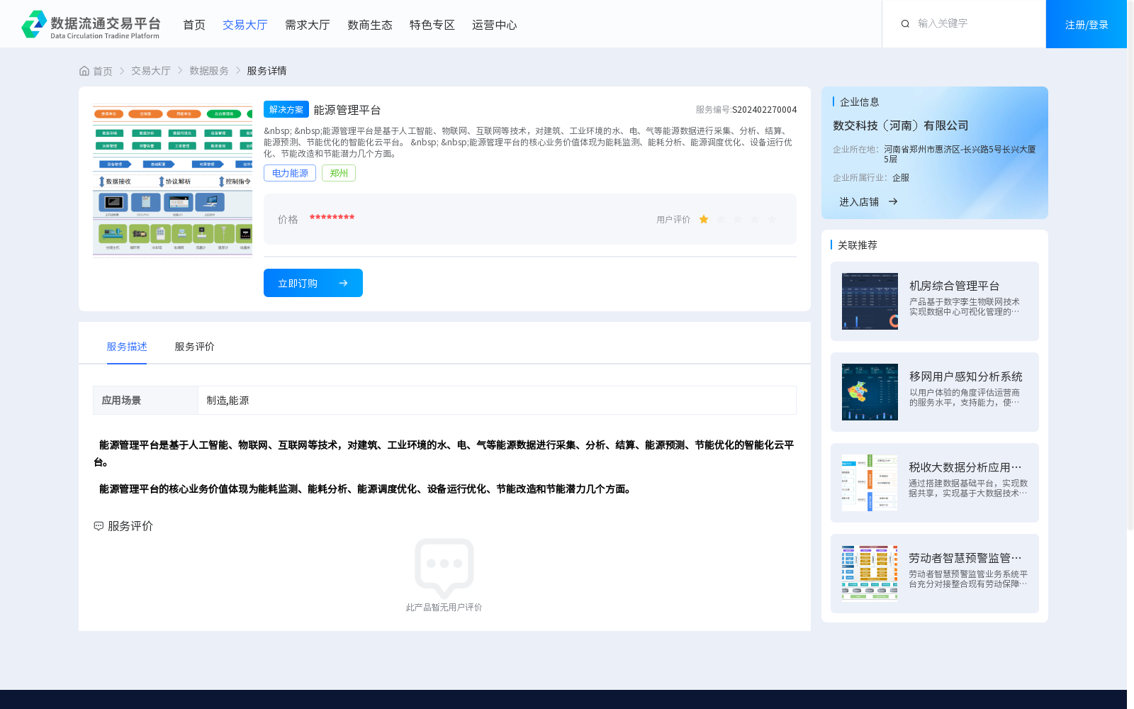Click the 解决方案 badge
This screenshot has width=1134, height=709.
[x=286, y=109]
